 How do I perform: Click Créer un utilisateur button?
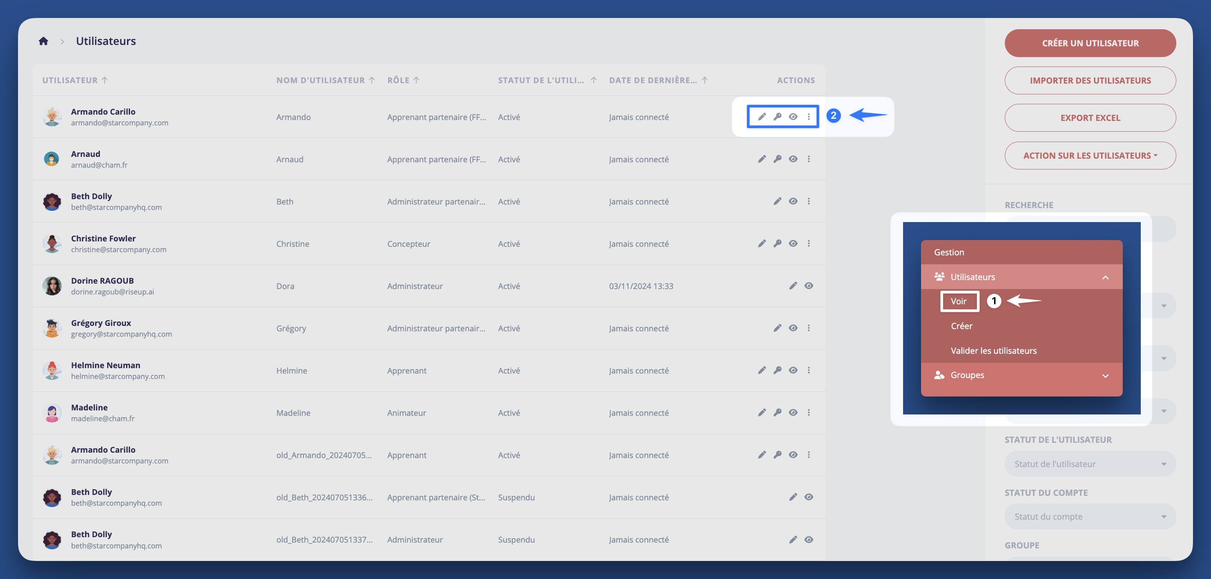click(1090, 43)
